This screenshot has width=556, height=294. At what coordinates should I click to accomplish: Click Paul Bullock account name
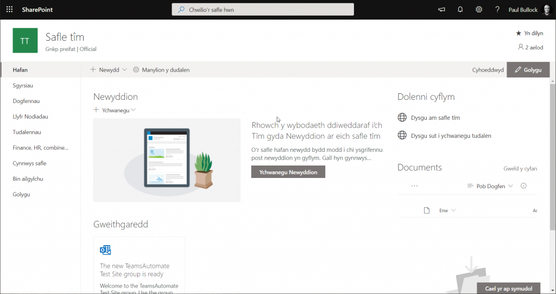pyautogui.click(x=523, y=10)
